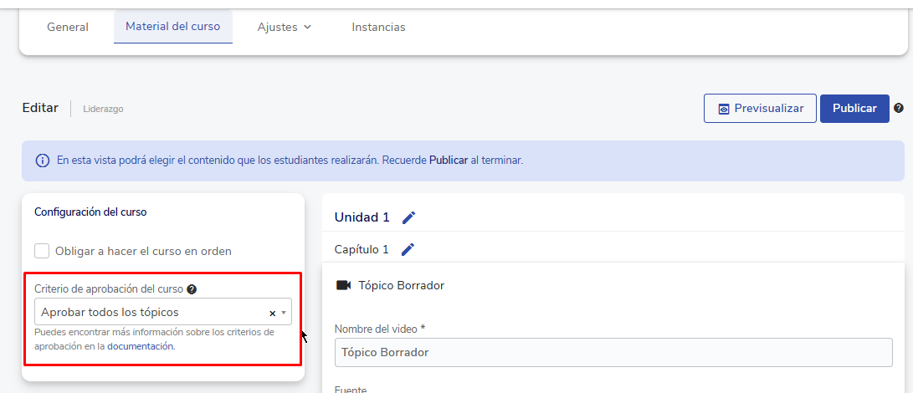
Task: Focus the Nombre del video text field
Action: pos(613,352)
